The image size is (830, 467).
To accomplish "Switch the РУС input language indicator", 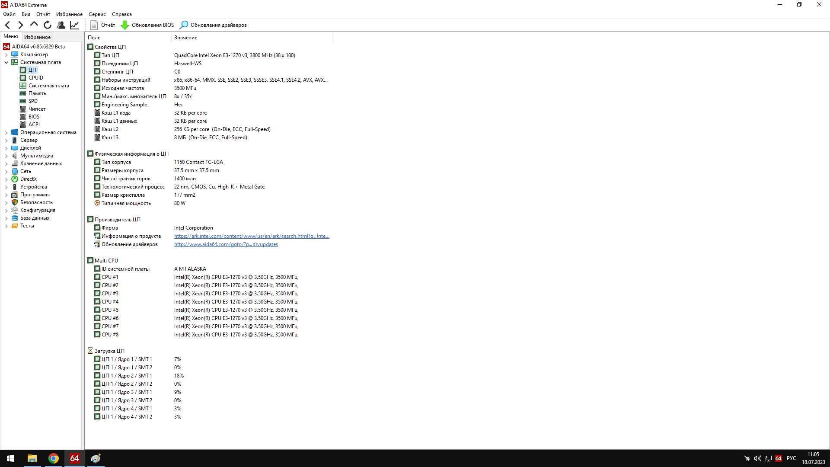I will coord(792,458).
